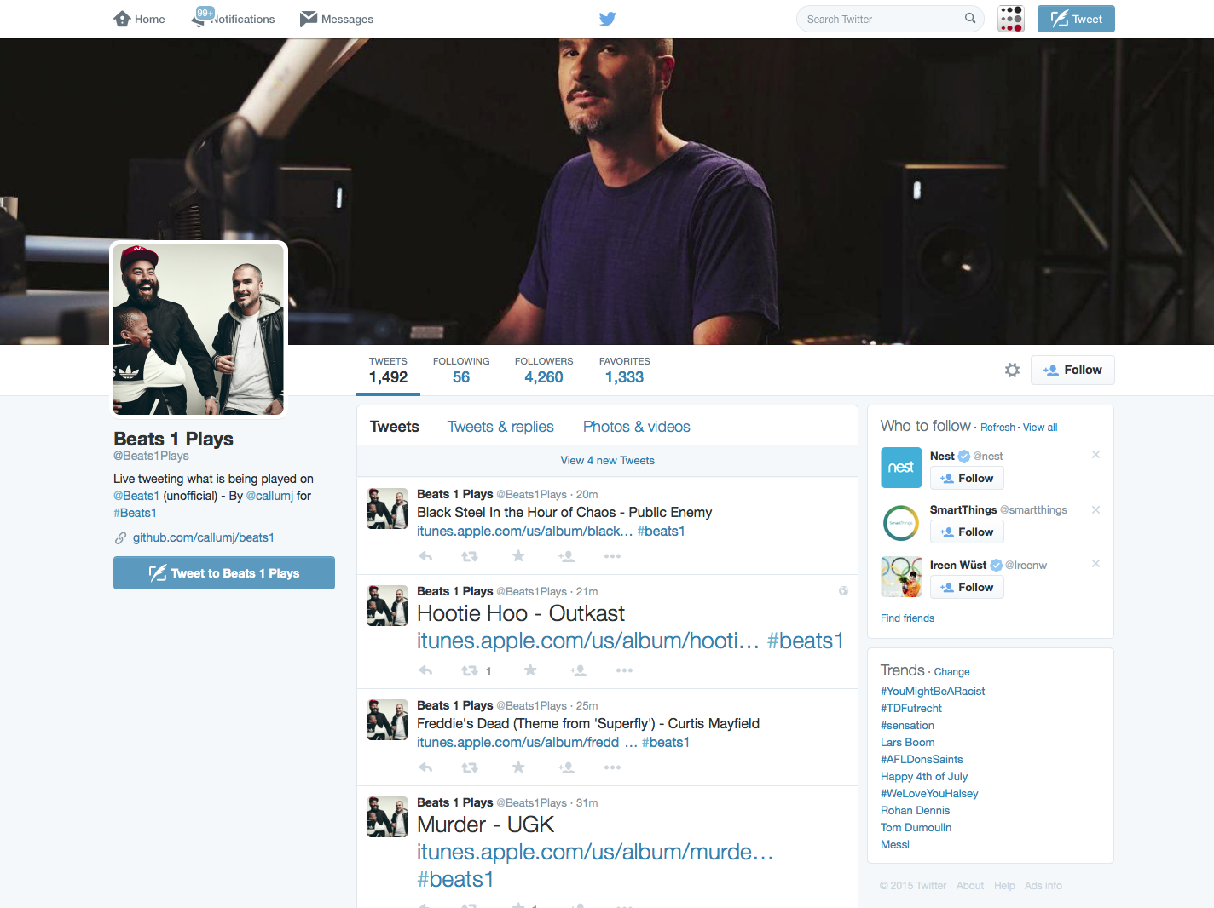
Task: Open the gear settings menu beside Follow
Action: (x=1012, y=370)
